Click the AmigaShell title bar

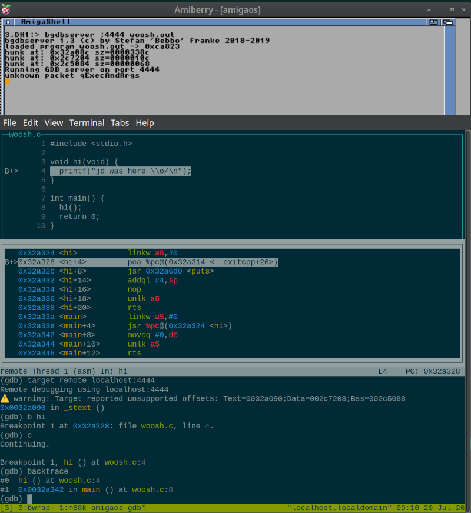(219, 22)
